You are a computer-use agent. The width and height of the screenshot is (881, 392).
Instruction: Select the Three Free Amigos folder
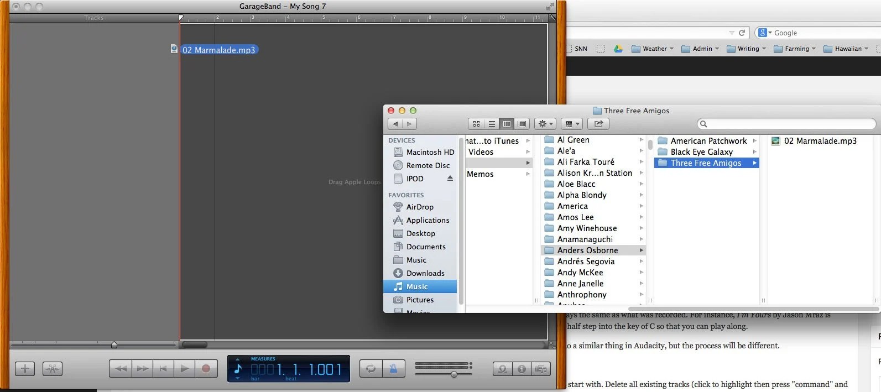(x=707, y=163)
